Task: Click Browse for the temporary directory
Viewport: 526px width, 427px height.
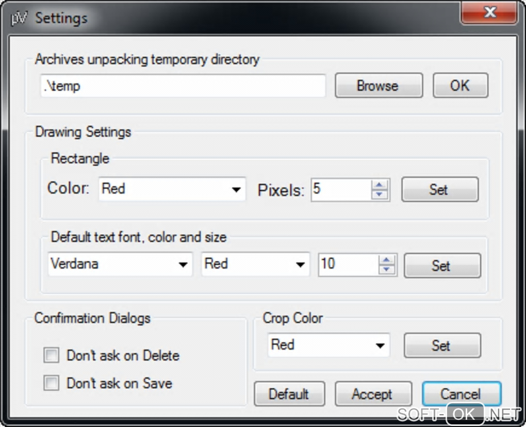Action: (379, 86)
